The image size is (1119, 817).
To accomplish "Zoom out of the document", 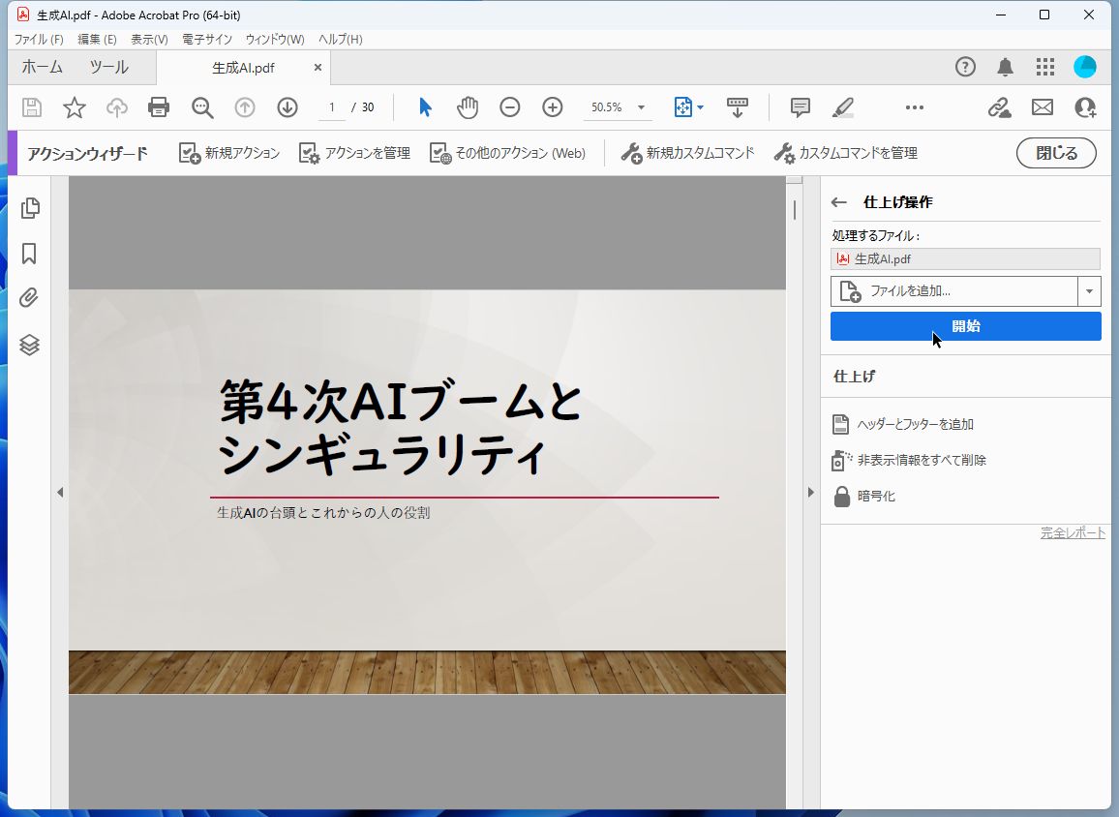I will coord(509,107).
